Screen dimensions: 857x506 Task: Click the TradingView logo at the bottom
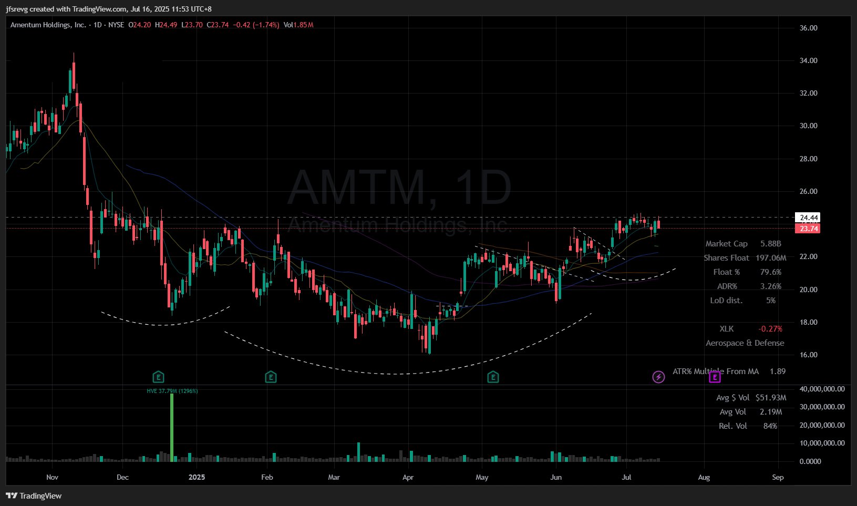34,495
